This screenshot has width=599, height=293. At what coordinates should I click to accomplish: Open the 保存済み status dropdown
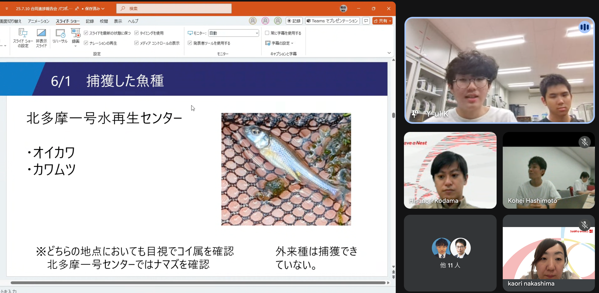(94, 9)
